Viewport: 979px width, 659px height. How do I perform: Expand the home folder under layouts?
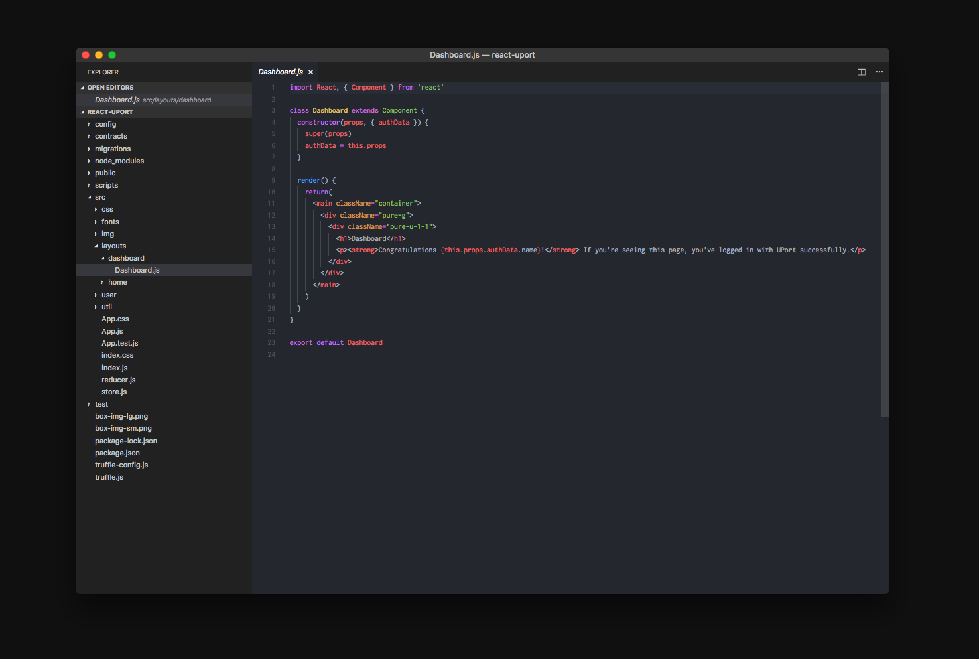tap(117, 282)
